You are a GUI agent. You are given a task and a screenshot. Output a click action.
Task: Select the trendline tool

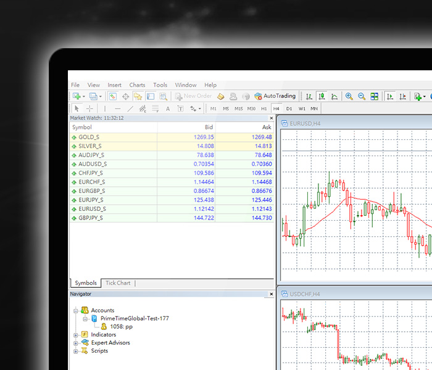click(x=130, y=109)
